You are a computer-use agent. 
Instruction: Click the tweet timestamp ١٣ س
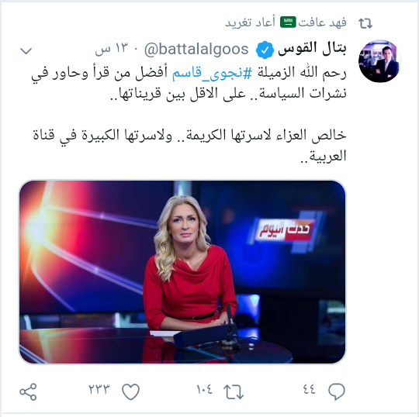[x=112, y=50]
